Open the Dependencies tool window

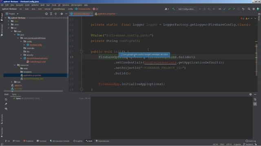[x=102, y=141]
